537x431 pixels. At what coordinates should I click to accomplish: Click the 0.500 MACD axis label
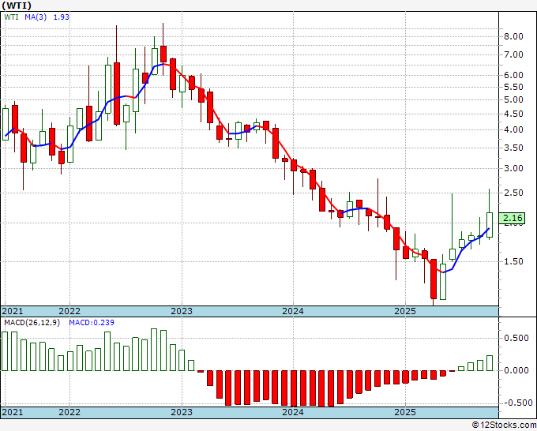[x=516, y=338]
